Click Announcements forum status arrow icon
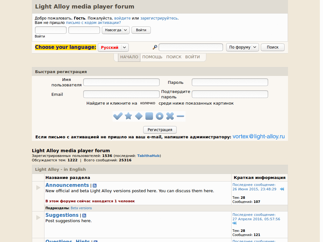Image resolution: width=323 pixels, height=242 pixels. tap(38, 187)
